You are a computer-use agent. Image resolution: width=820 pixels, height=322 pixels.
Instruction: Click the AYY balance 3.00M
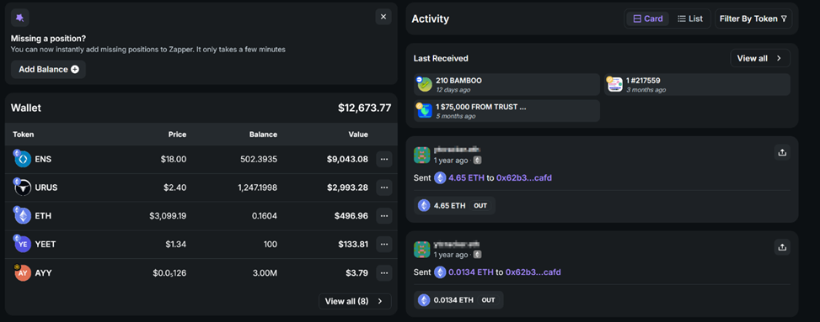(x=265, y=272)
